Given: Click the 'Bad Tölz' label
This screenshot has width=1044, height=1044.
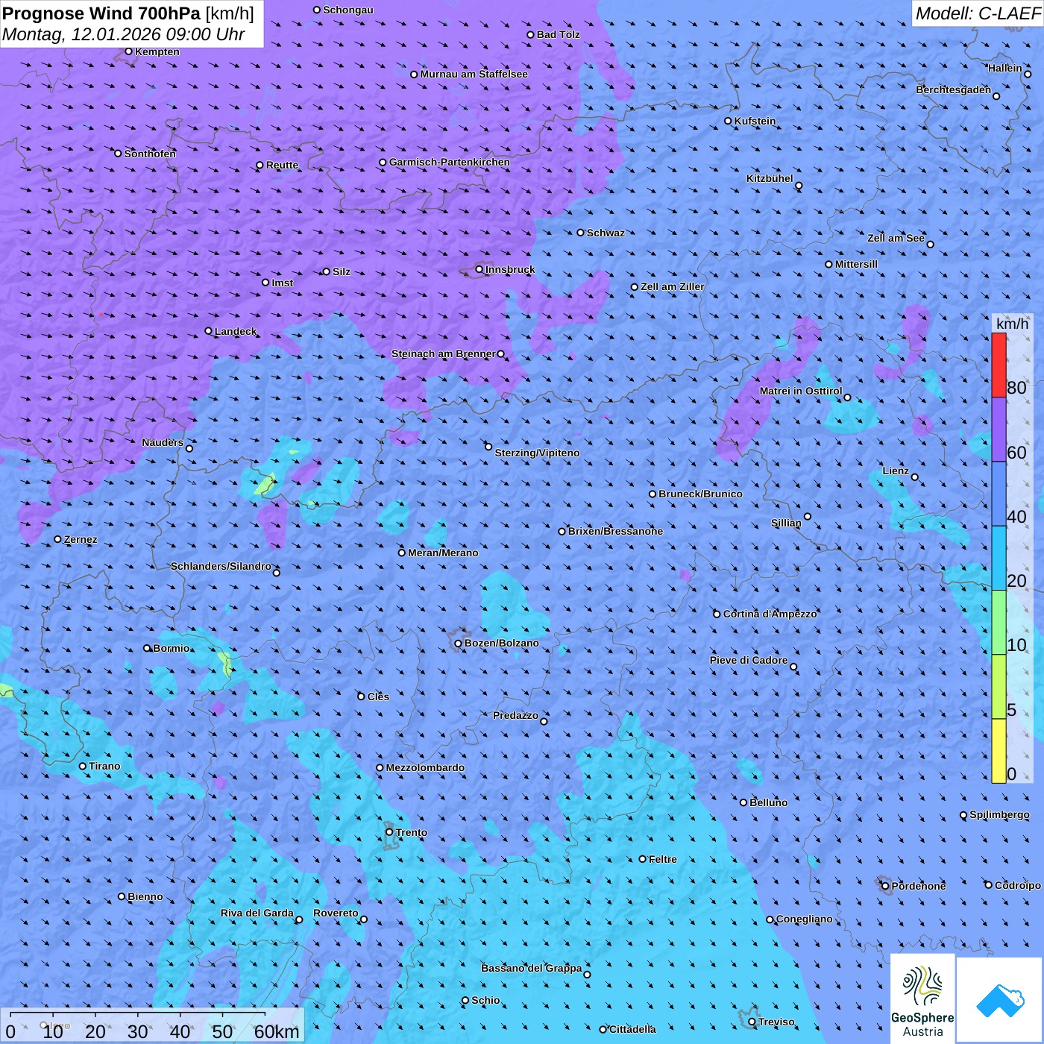Looking at the screenshot, I should coord(559,34).
